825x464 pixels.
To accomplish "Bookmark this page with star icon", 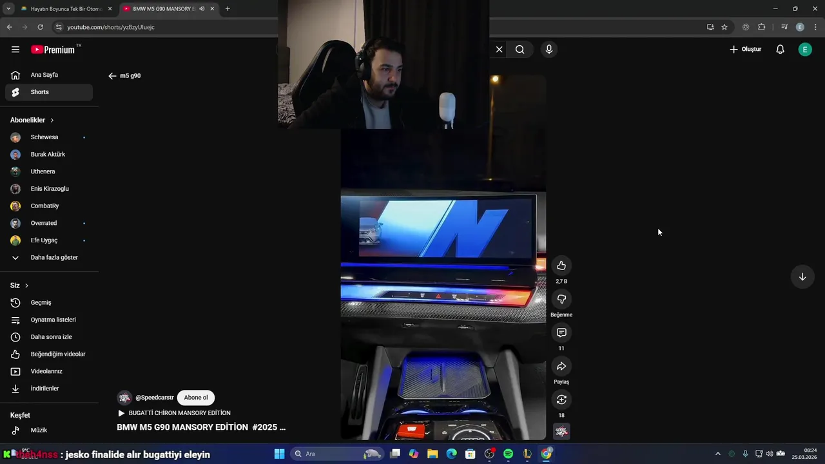I will click(724, 27).
